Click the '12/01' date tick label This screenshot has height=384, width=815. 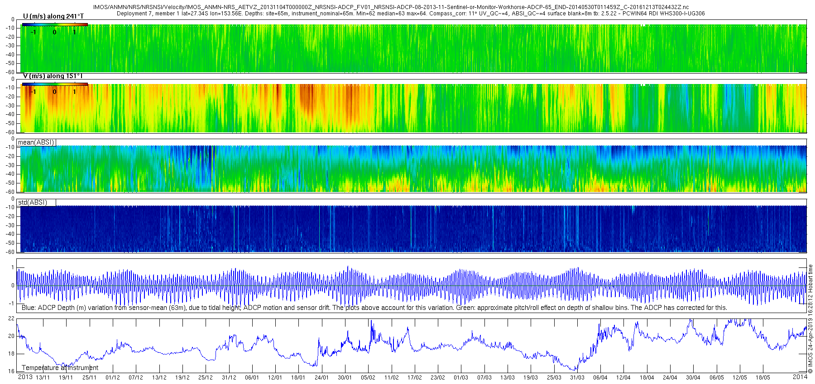click(275, 378)
